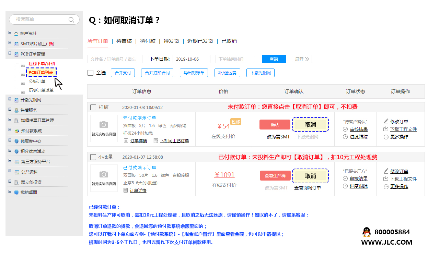
Task: Collapse the PCB订单管理 tree node
Action: 9,54
